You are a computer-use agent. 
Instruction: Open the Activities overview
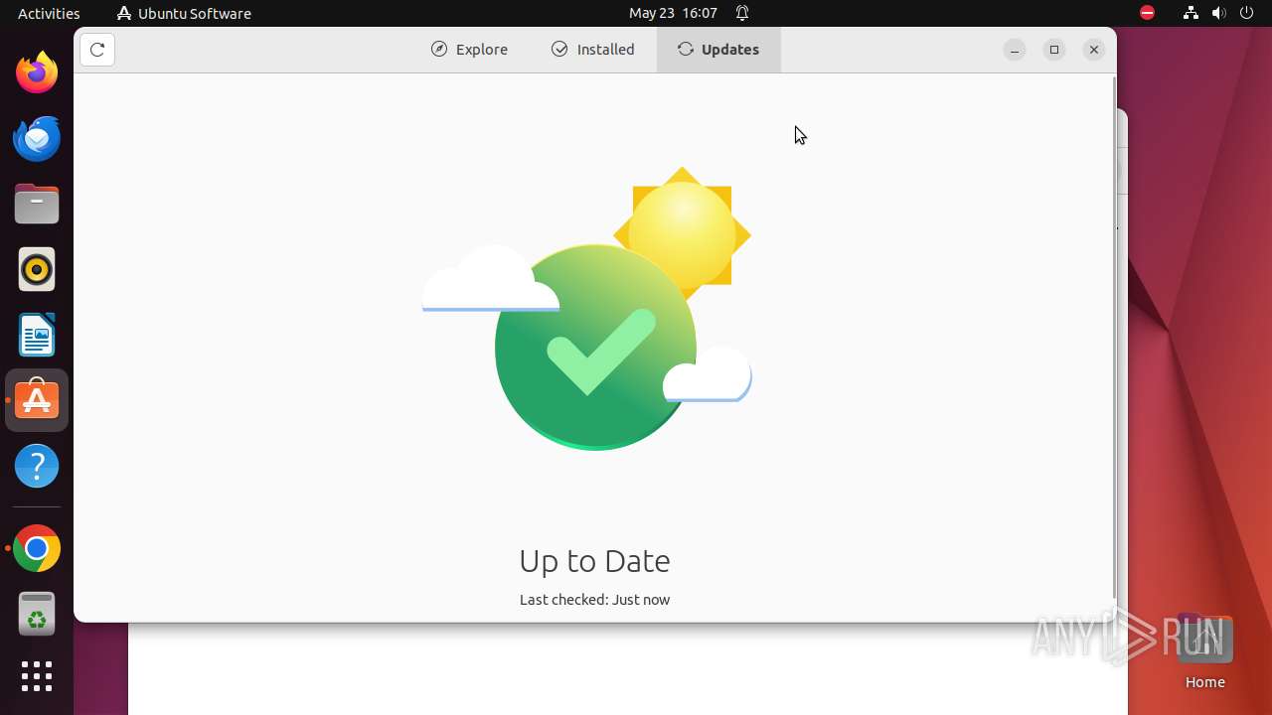(49, 13)
